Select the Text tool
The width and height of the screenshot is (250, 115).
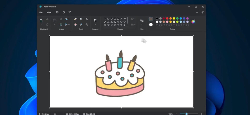pos(87,19)
